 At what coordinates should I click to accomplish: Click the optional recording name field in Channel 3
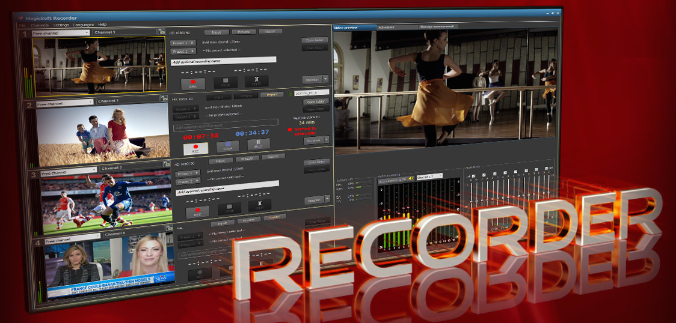click(x=227, y=187)
